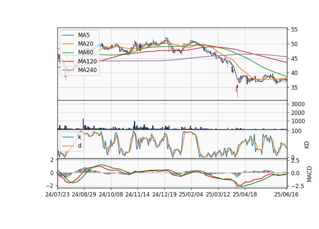Click the 25/06/16 date axis label
Viewport: 319px width, 229px height.
pos(286,194)
